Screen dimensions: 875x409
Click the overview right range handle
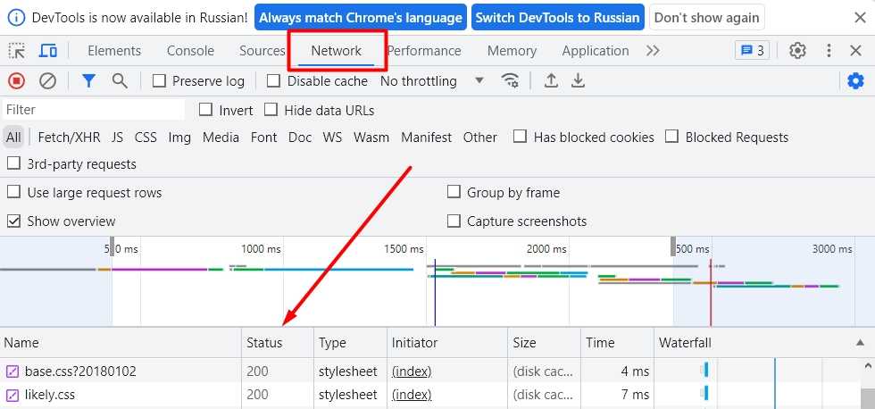point(673,246)
